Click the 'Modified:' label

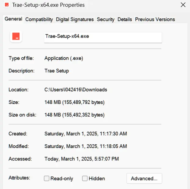[19, 146]
